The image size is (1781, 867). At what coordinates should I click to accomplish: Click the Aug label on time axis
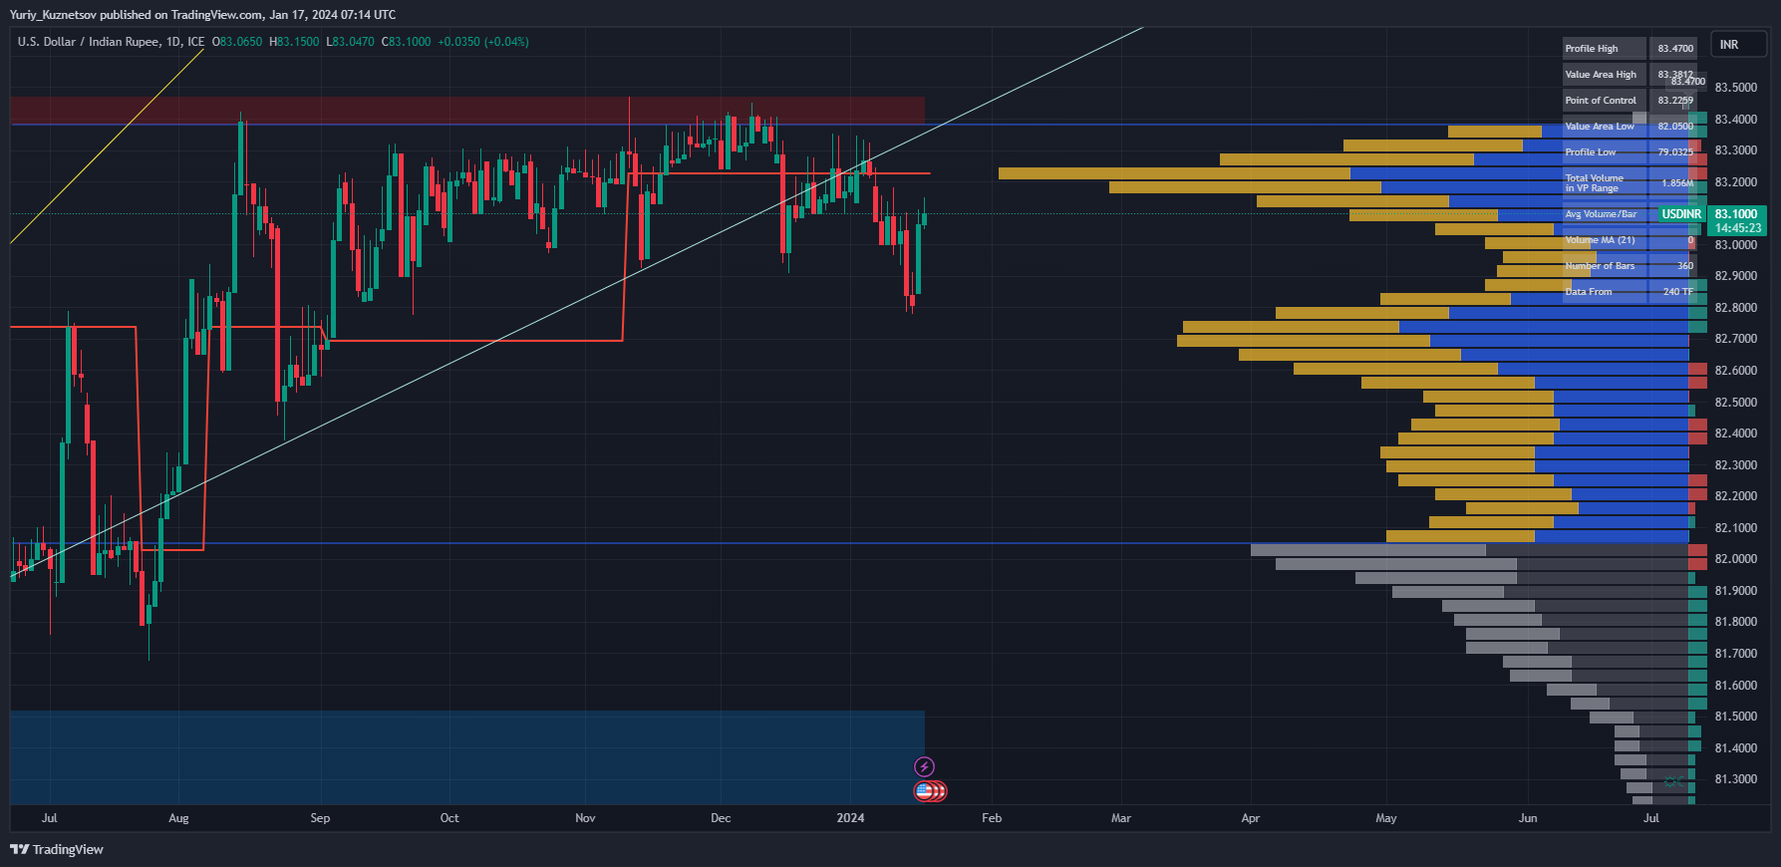pyautogui.click(x=178, y=818)
